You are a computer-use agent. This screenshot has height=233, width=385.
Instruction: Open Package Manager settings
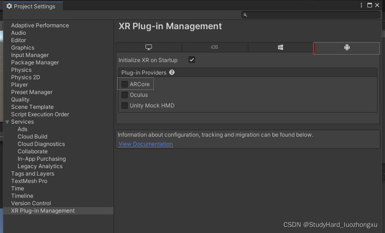tap(35, 63)
